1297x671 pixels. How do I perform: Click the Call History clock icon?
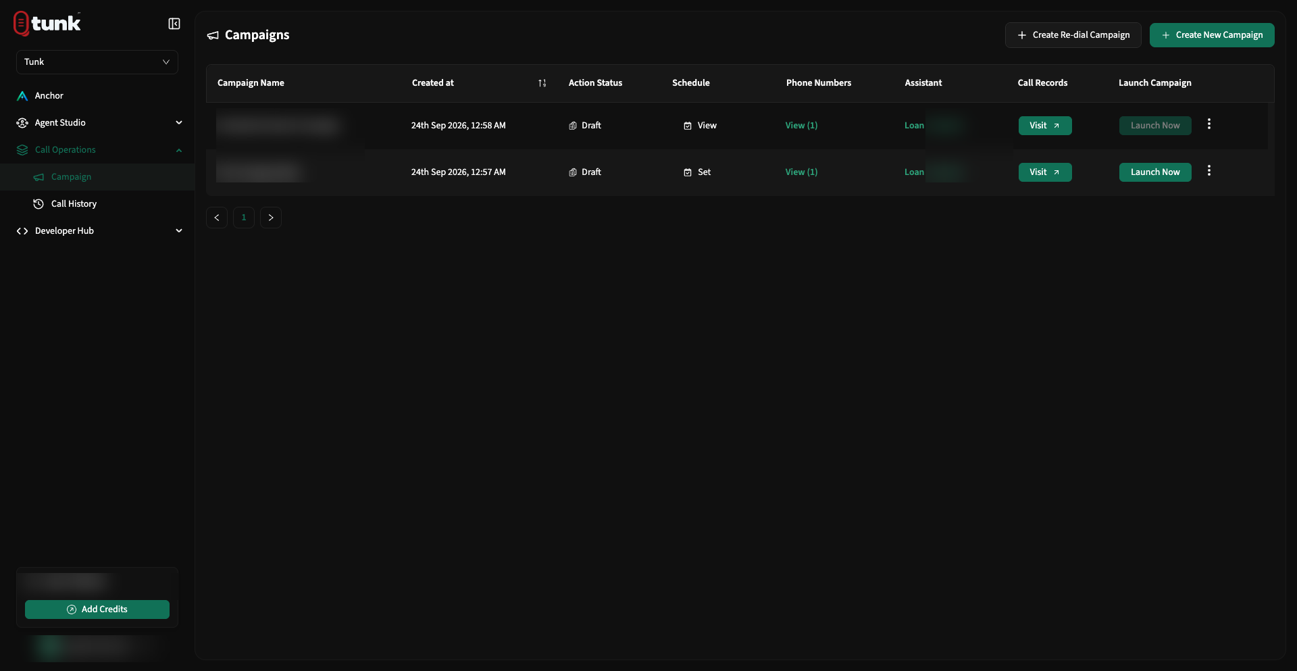[x=39, y=204]
